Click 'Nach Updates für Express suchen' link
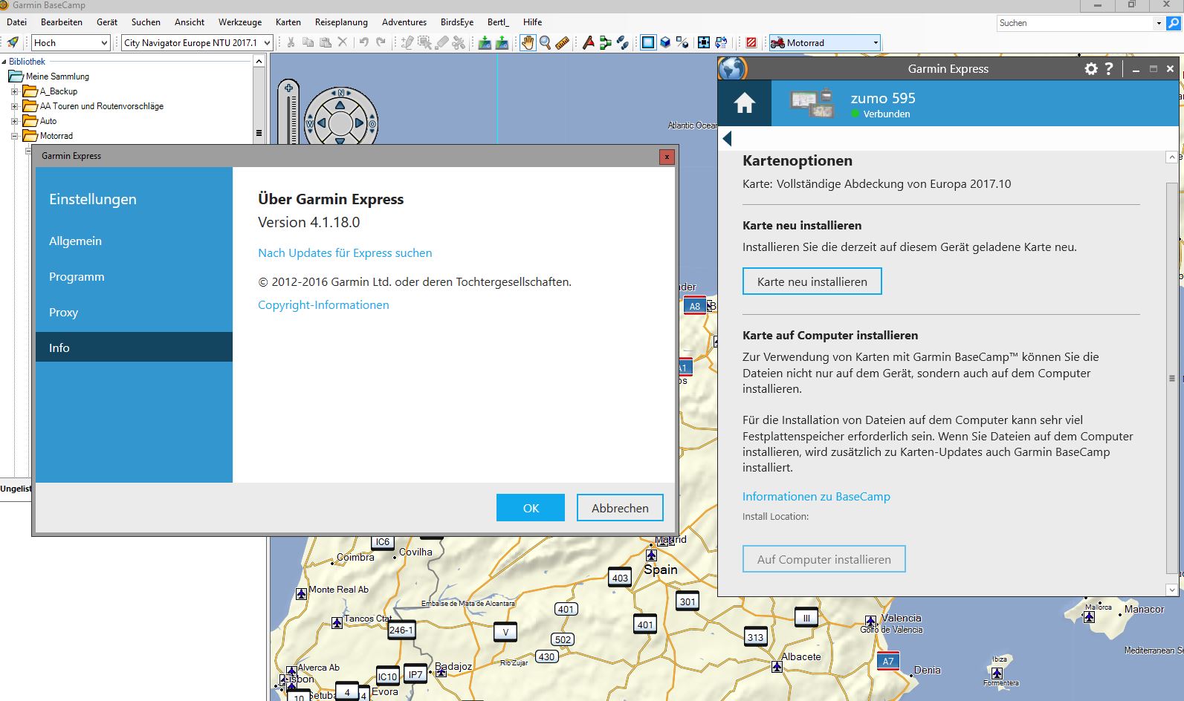Screen dimensions: 1184x701 [x=345, y=252]
